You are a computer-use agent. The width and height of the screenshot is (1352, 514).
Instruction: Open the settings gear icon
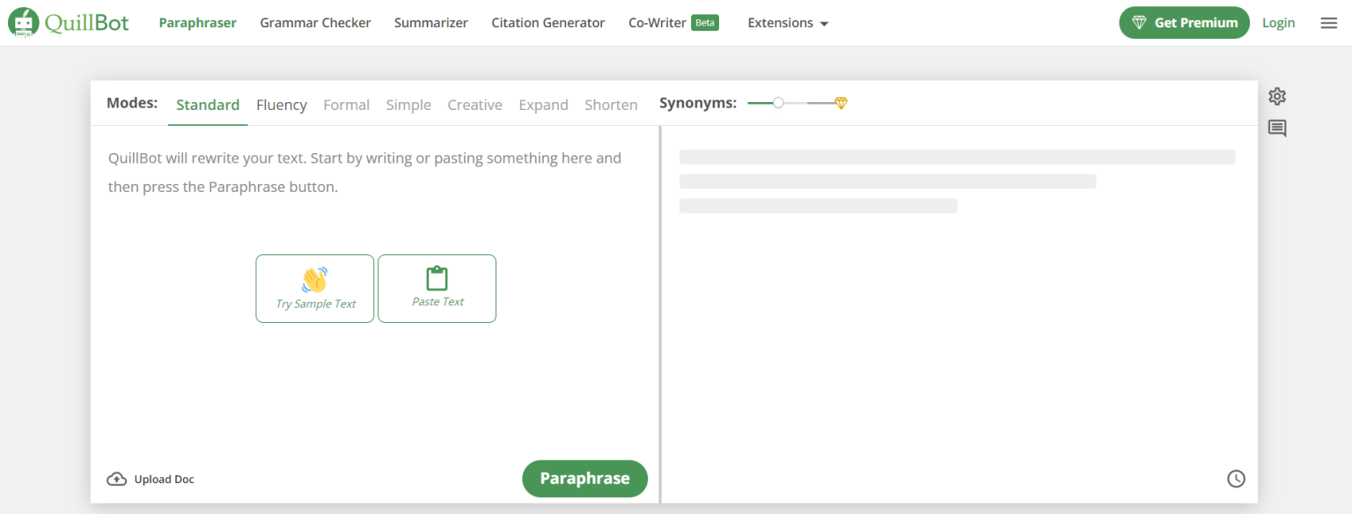tap(1277, 96)
